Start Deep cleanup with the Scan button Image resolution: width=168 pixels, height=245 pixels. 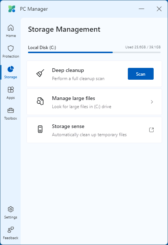141,74
